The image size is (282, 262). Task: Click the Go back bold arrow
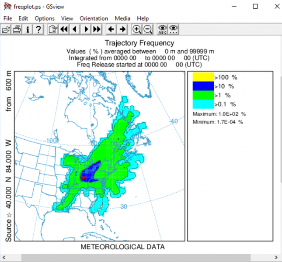pos(111,29)
